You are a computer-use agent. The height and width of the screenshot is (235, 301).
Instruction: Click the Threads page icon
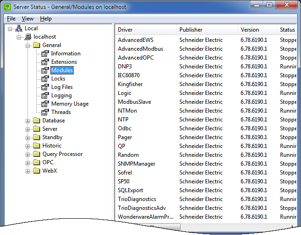45,112
